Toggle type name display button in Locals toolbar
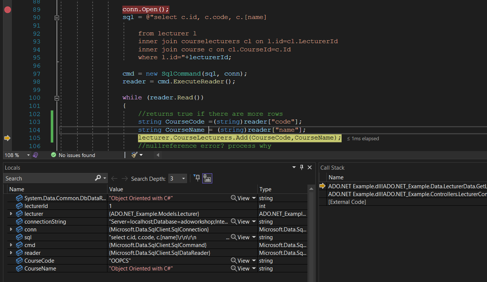Viewport: 487px width, 282px height. (207, 178)
